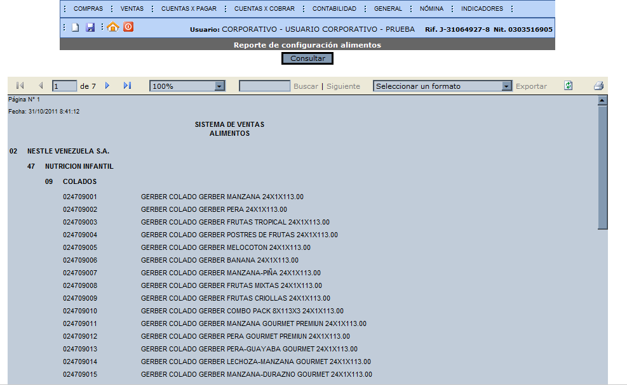
Task: Open the CONTABILIDAD menu
Action: (x=334, y=9)
